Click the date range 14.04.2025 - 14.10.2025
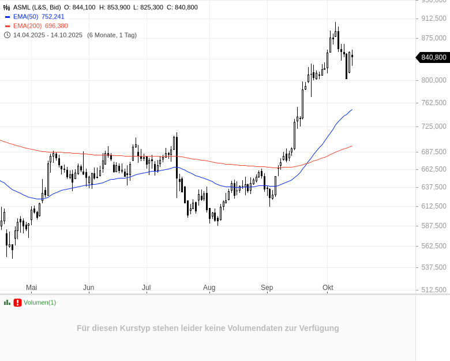 (48, 35)
